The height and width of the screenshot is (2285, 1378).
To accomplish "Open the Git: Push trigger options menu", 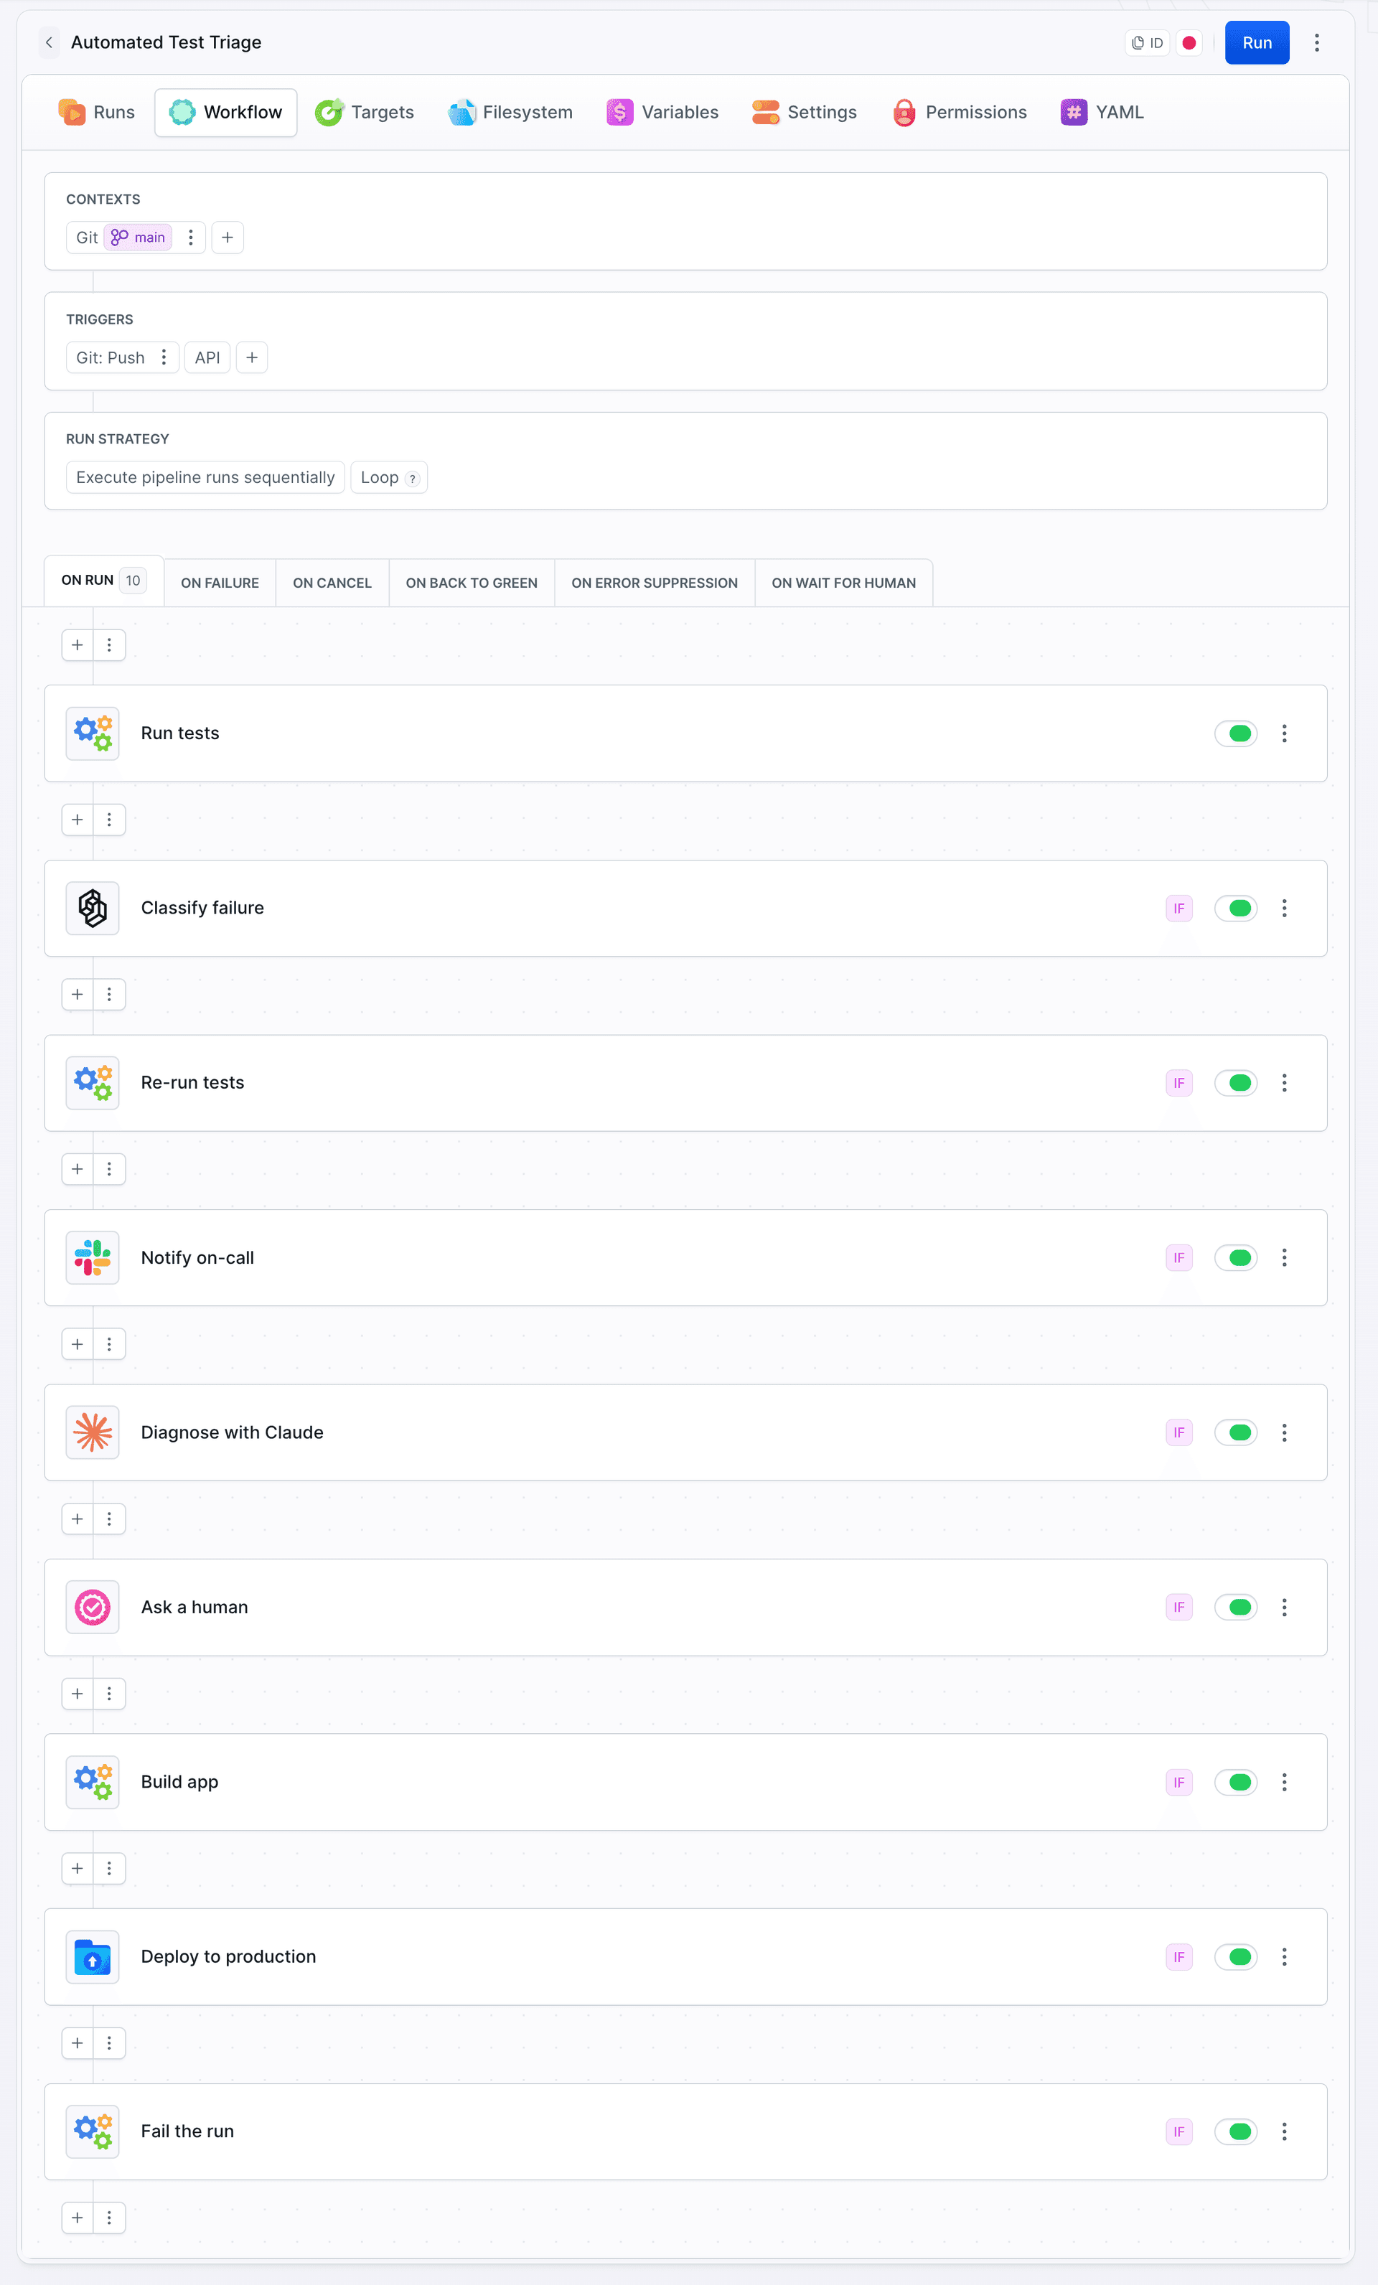I will pyautogui.click(x=164, y=357).
